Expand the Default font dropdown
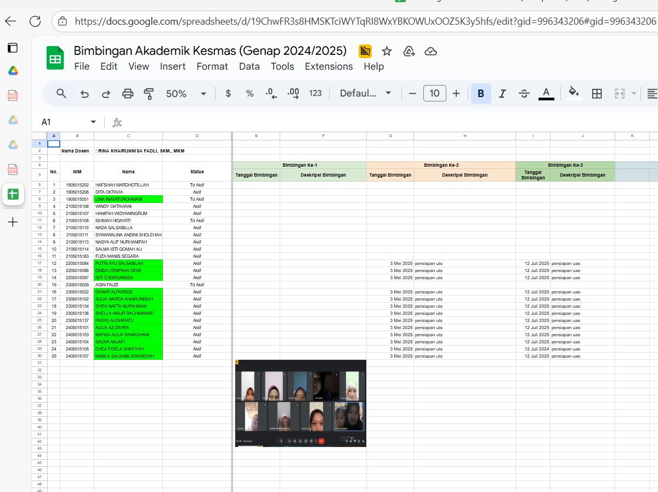 pyautogui.click(x=365, y=94)
